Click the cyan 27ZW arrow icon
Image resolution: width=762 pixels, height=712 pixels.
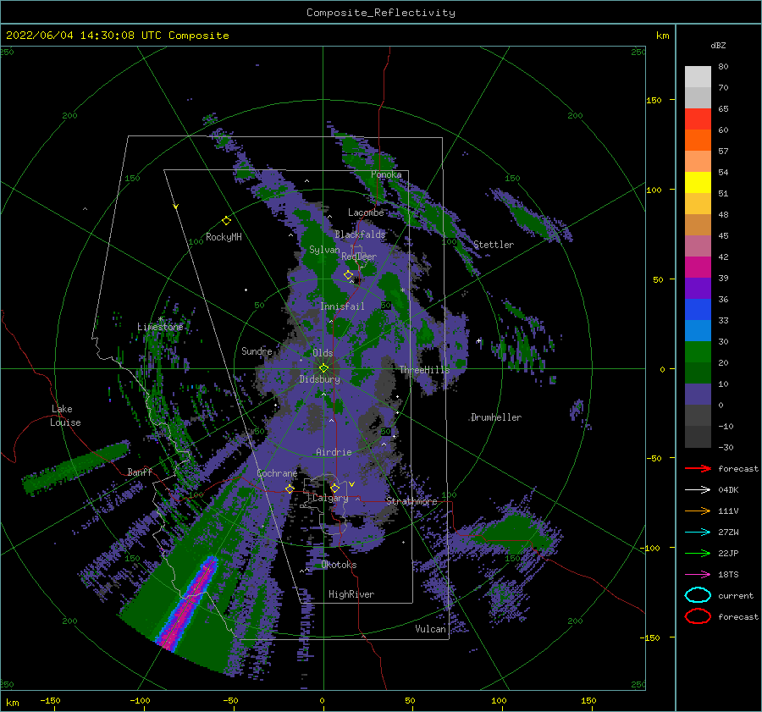tap(698, 533)
